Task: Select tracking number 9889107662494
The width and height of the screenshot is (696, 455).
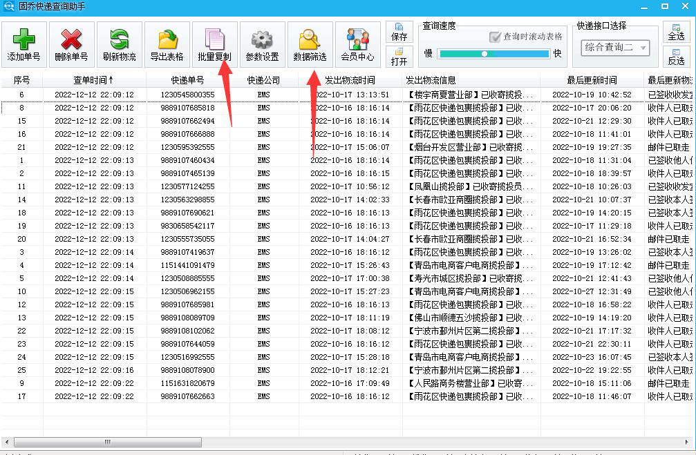Action: coord(188,121)
